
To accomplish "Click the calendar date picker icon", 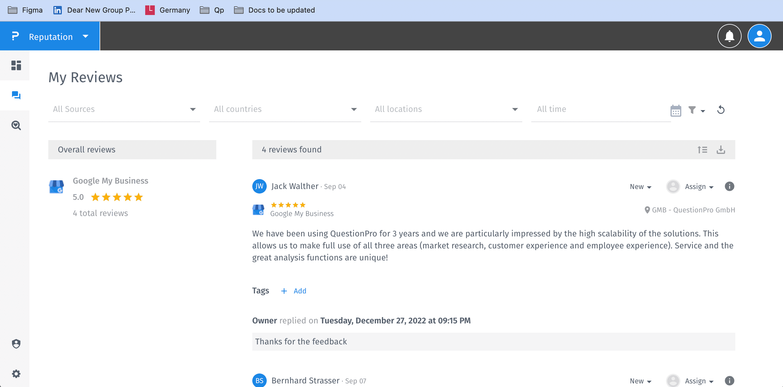I will 675,111.
